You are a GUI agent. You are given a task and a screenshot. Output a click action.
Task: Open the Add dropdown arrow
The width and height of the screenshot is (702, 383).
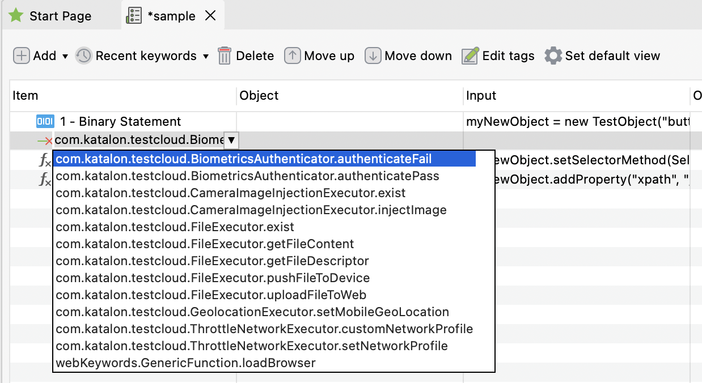[x=64, y=56]
